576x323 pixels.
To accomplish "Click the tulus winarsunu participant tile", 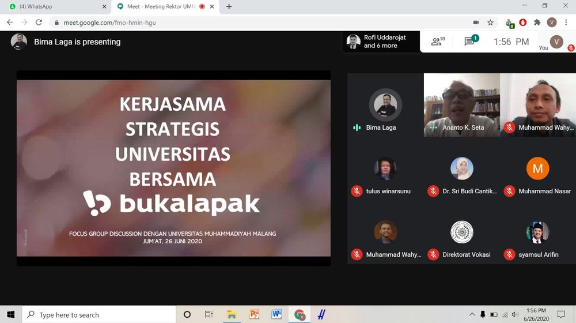I will click(385, 168).
